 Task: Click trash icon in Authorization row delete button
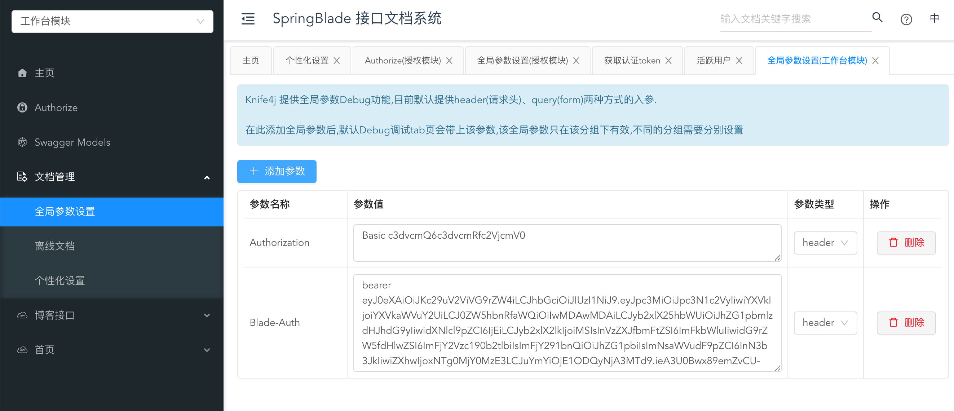click(x=893, y=243)
